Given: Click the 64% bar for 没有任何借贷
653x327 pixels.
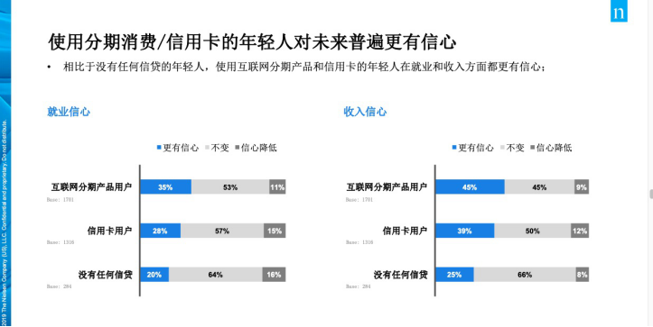Looking at the screenshot, I should coord(215,274).
